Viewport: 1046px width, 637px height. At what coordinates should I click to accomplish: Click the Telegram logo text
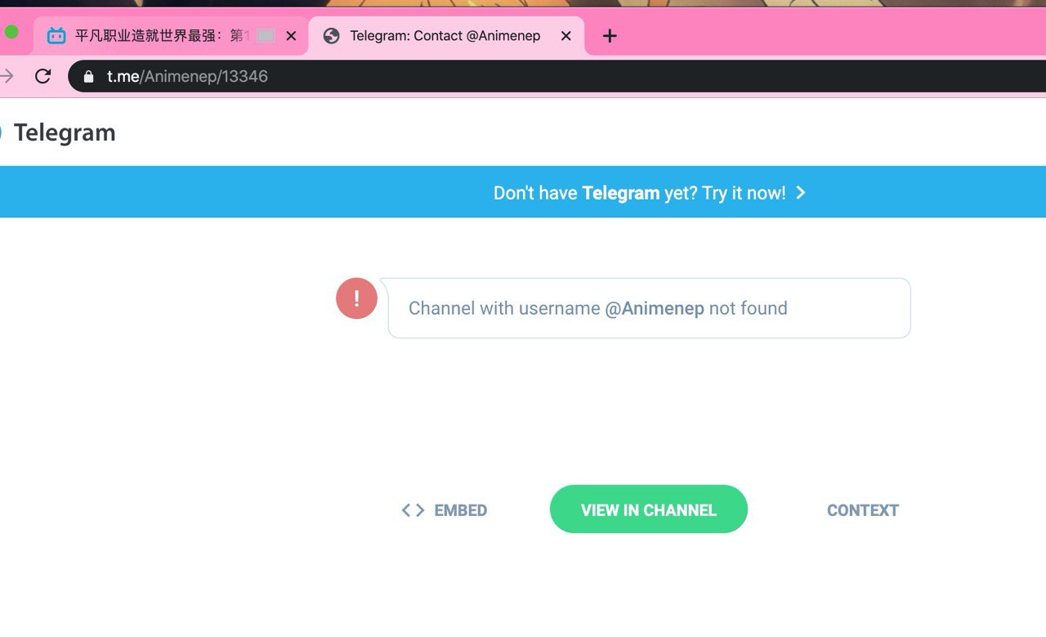[65, 132]
